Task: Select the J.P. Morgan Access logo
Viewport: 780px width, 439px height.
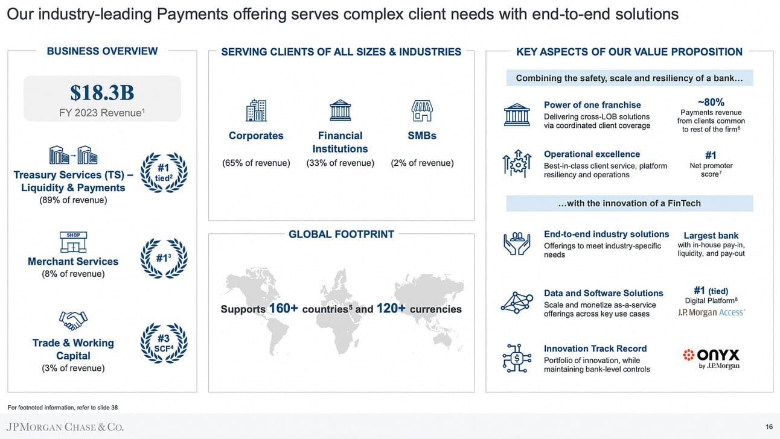Action: tap(711, 312)
